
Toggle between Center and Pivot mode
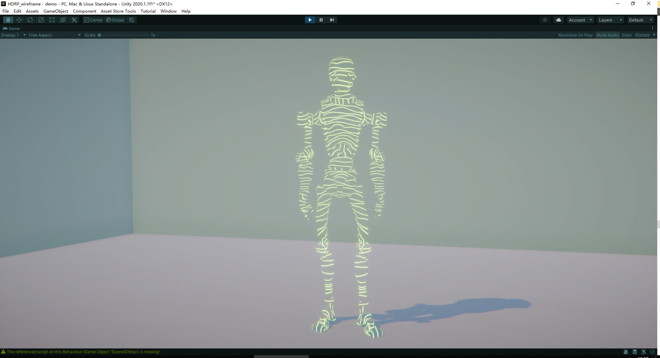94,20
